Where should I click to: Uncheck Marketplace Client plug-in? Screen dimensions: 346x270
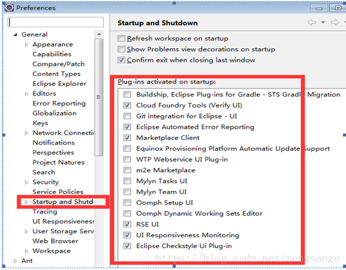click(127, 138)
